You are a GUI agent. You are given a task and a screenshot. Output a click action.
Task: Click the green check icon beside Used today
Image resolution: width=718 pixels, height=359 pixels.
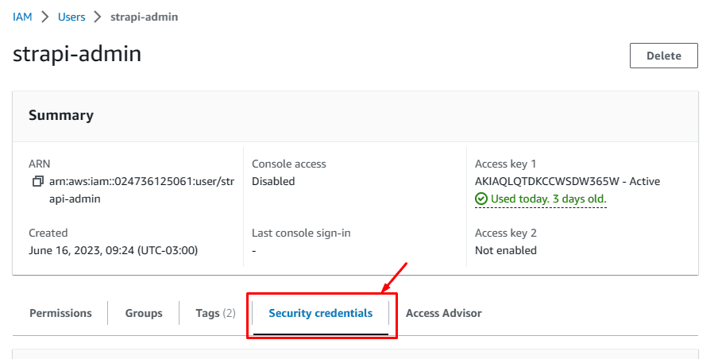coord(481,199)
